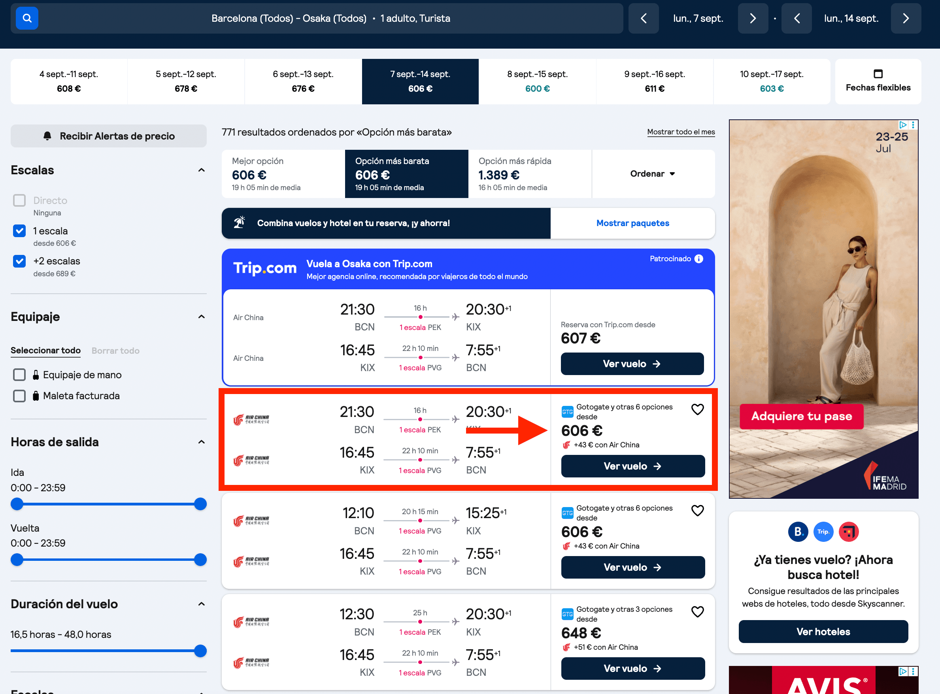Collapse the Escalas filter section
Image resolution: width=940 pixels, height=694 pixels.
click(x=201, y=170)
